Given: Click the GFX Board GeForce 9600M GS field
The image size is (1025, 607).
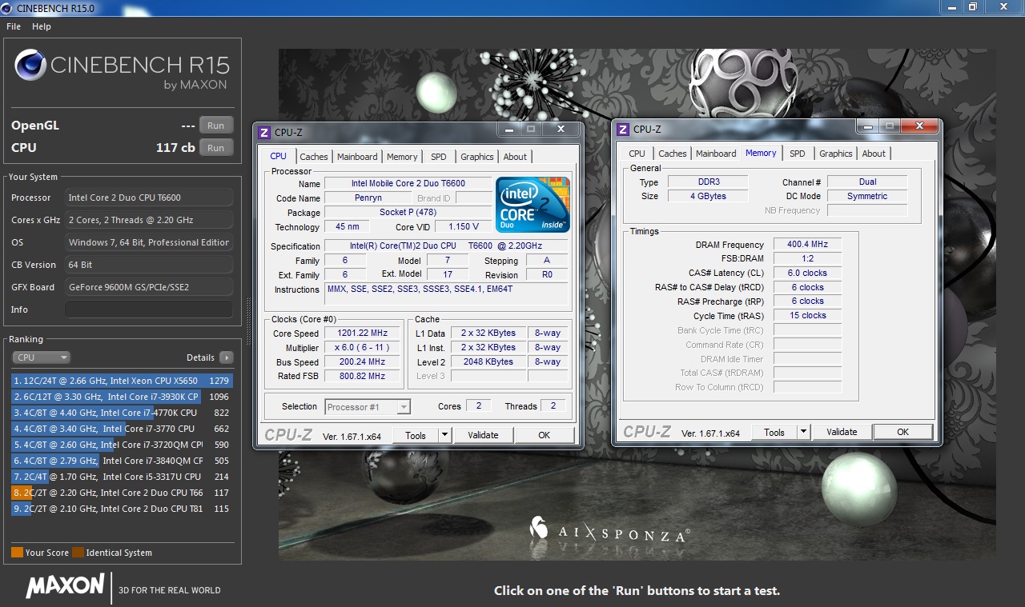Looking at the screenshot, I should point(149,287).
